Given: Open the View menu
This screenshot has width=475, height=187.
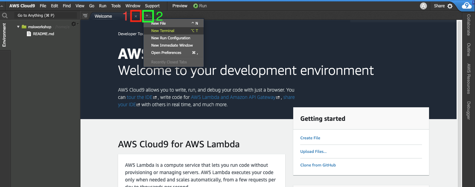Looking at the screenshot, I should (80, 6).
